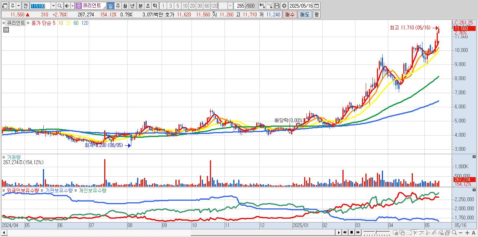
Task: Open the speaker options dropdown arrow
Action: 72,6
